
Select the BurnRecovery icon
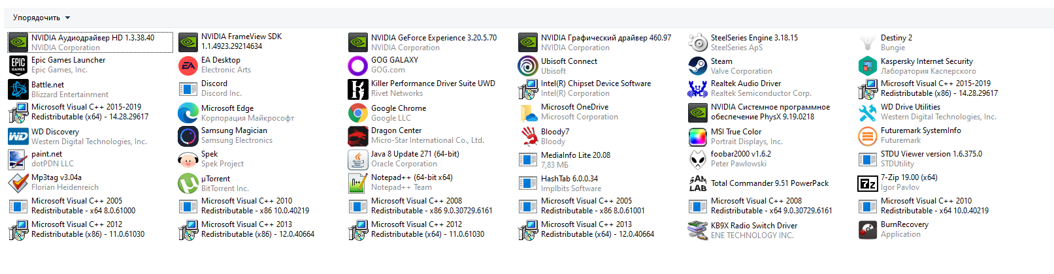(868, 230)
